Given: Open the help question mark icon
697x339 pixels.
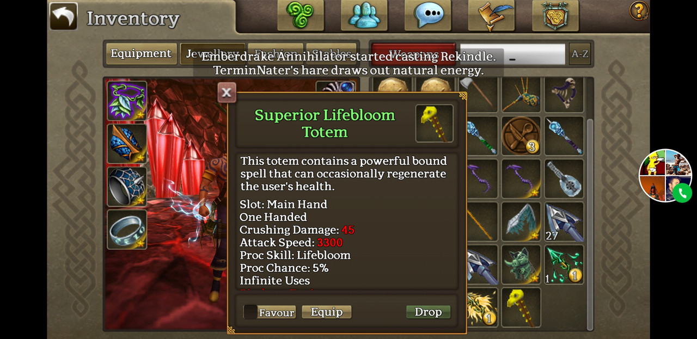Looking at the screenshot, I should click(639, 10).
